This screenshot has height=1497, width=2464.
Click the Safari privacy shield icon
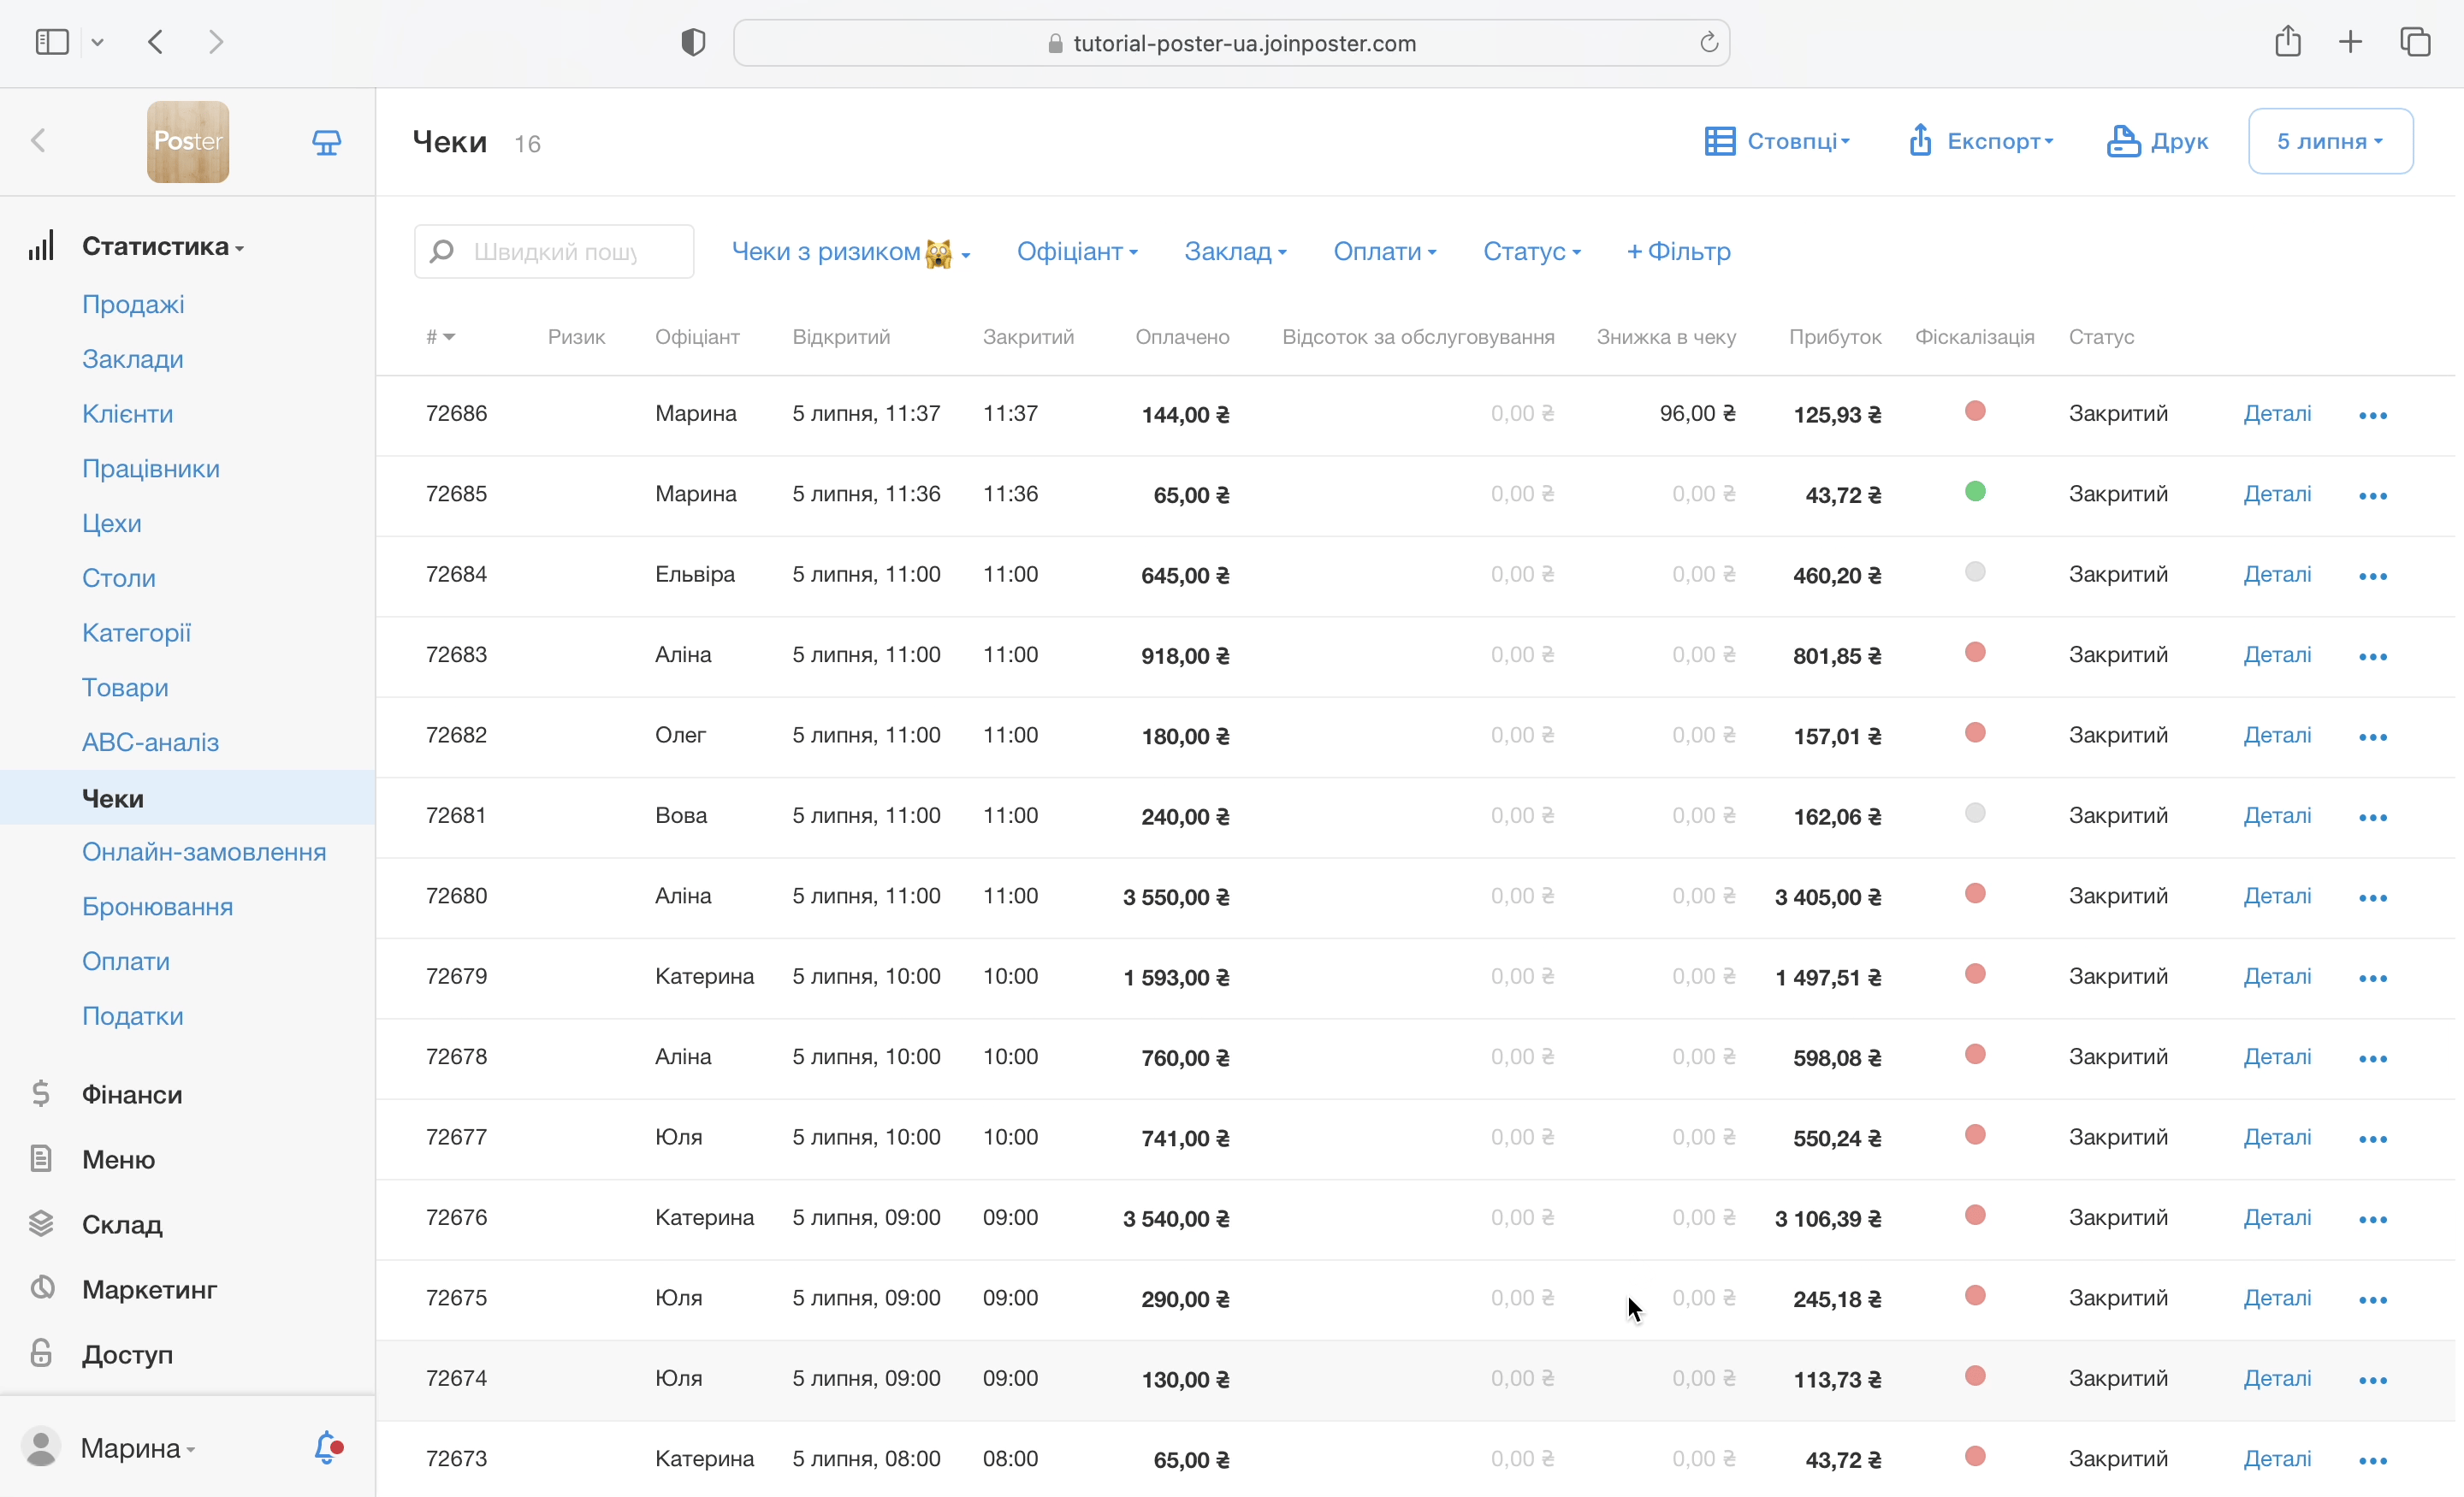coord(693,42)
